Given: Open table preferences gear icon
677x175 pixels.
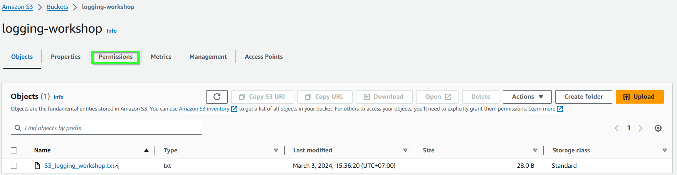Looking at the screenshot, I should pos(658,128).
